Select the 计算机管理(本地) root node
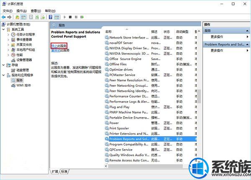Viewport: 251px width, 180px height. pyautogui.click(x=18, y=24)
